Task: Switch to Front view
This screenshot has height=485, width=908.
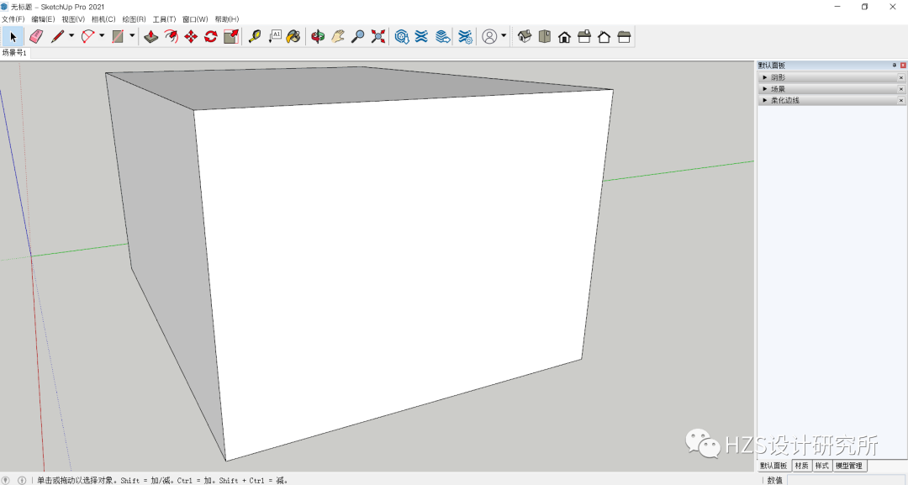Action: [564, 36]
